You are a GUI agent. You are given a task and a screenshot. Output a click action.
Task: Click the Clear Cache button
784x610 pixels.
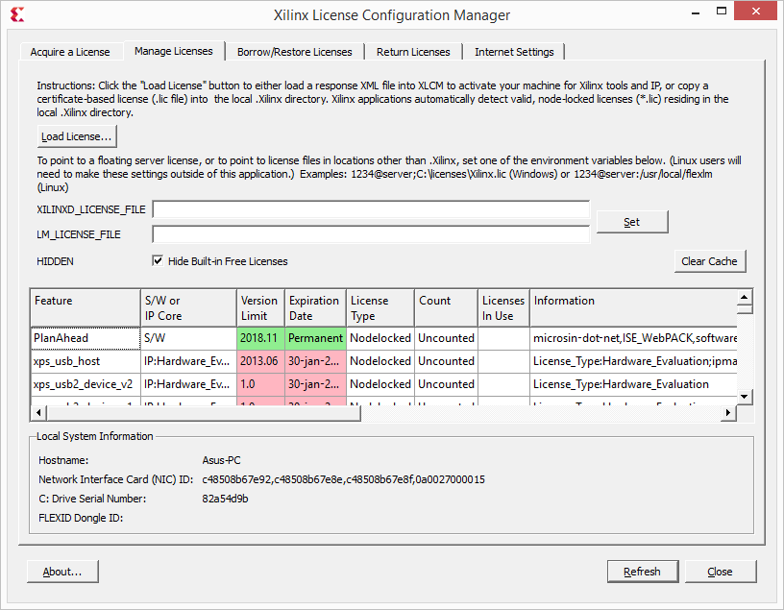pos(709,261)
